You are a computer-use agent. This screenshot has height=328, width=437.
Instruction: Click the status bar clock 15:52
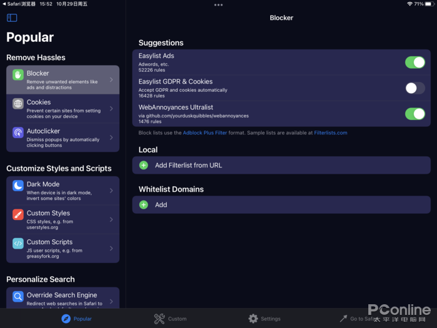click(x=46, y=4)
